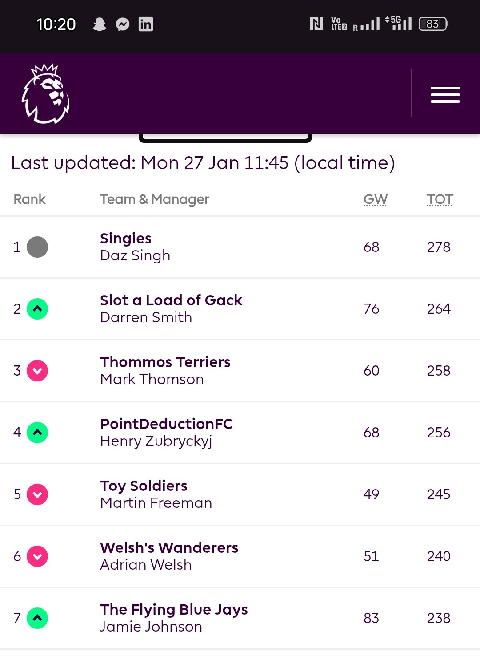Tap the Premier League lion logo
This screenshot has height=656, width=480.
tap(45, 94)
